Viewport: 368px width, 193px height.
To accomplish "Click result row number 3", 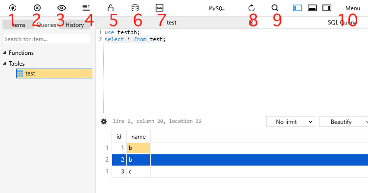I will pyautogui.click(x=107, y=171).
